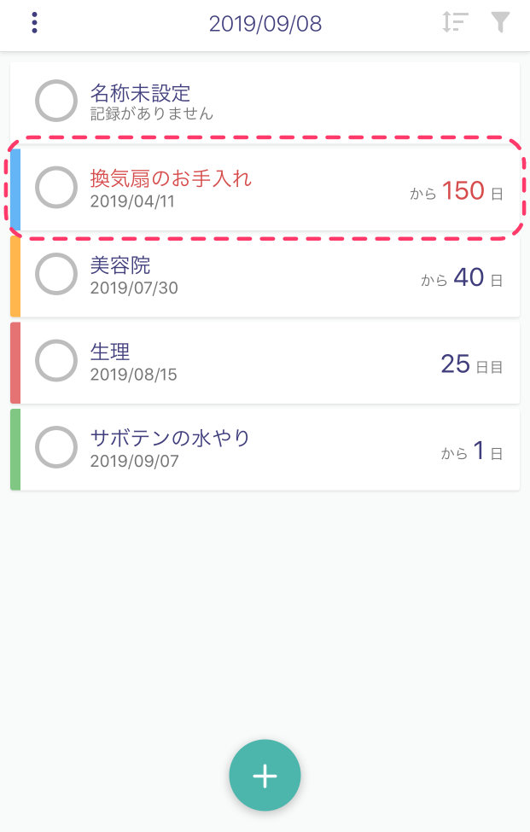Select the 25 日目 day counter
The image size is (530, 832).
pos(472,364)
